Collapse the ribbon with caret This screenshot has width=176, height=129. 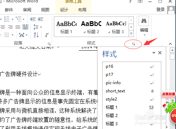[170, 44]
